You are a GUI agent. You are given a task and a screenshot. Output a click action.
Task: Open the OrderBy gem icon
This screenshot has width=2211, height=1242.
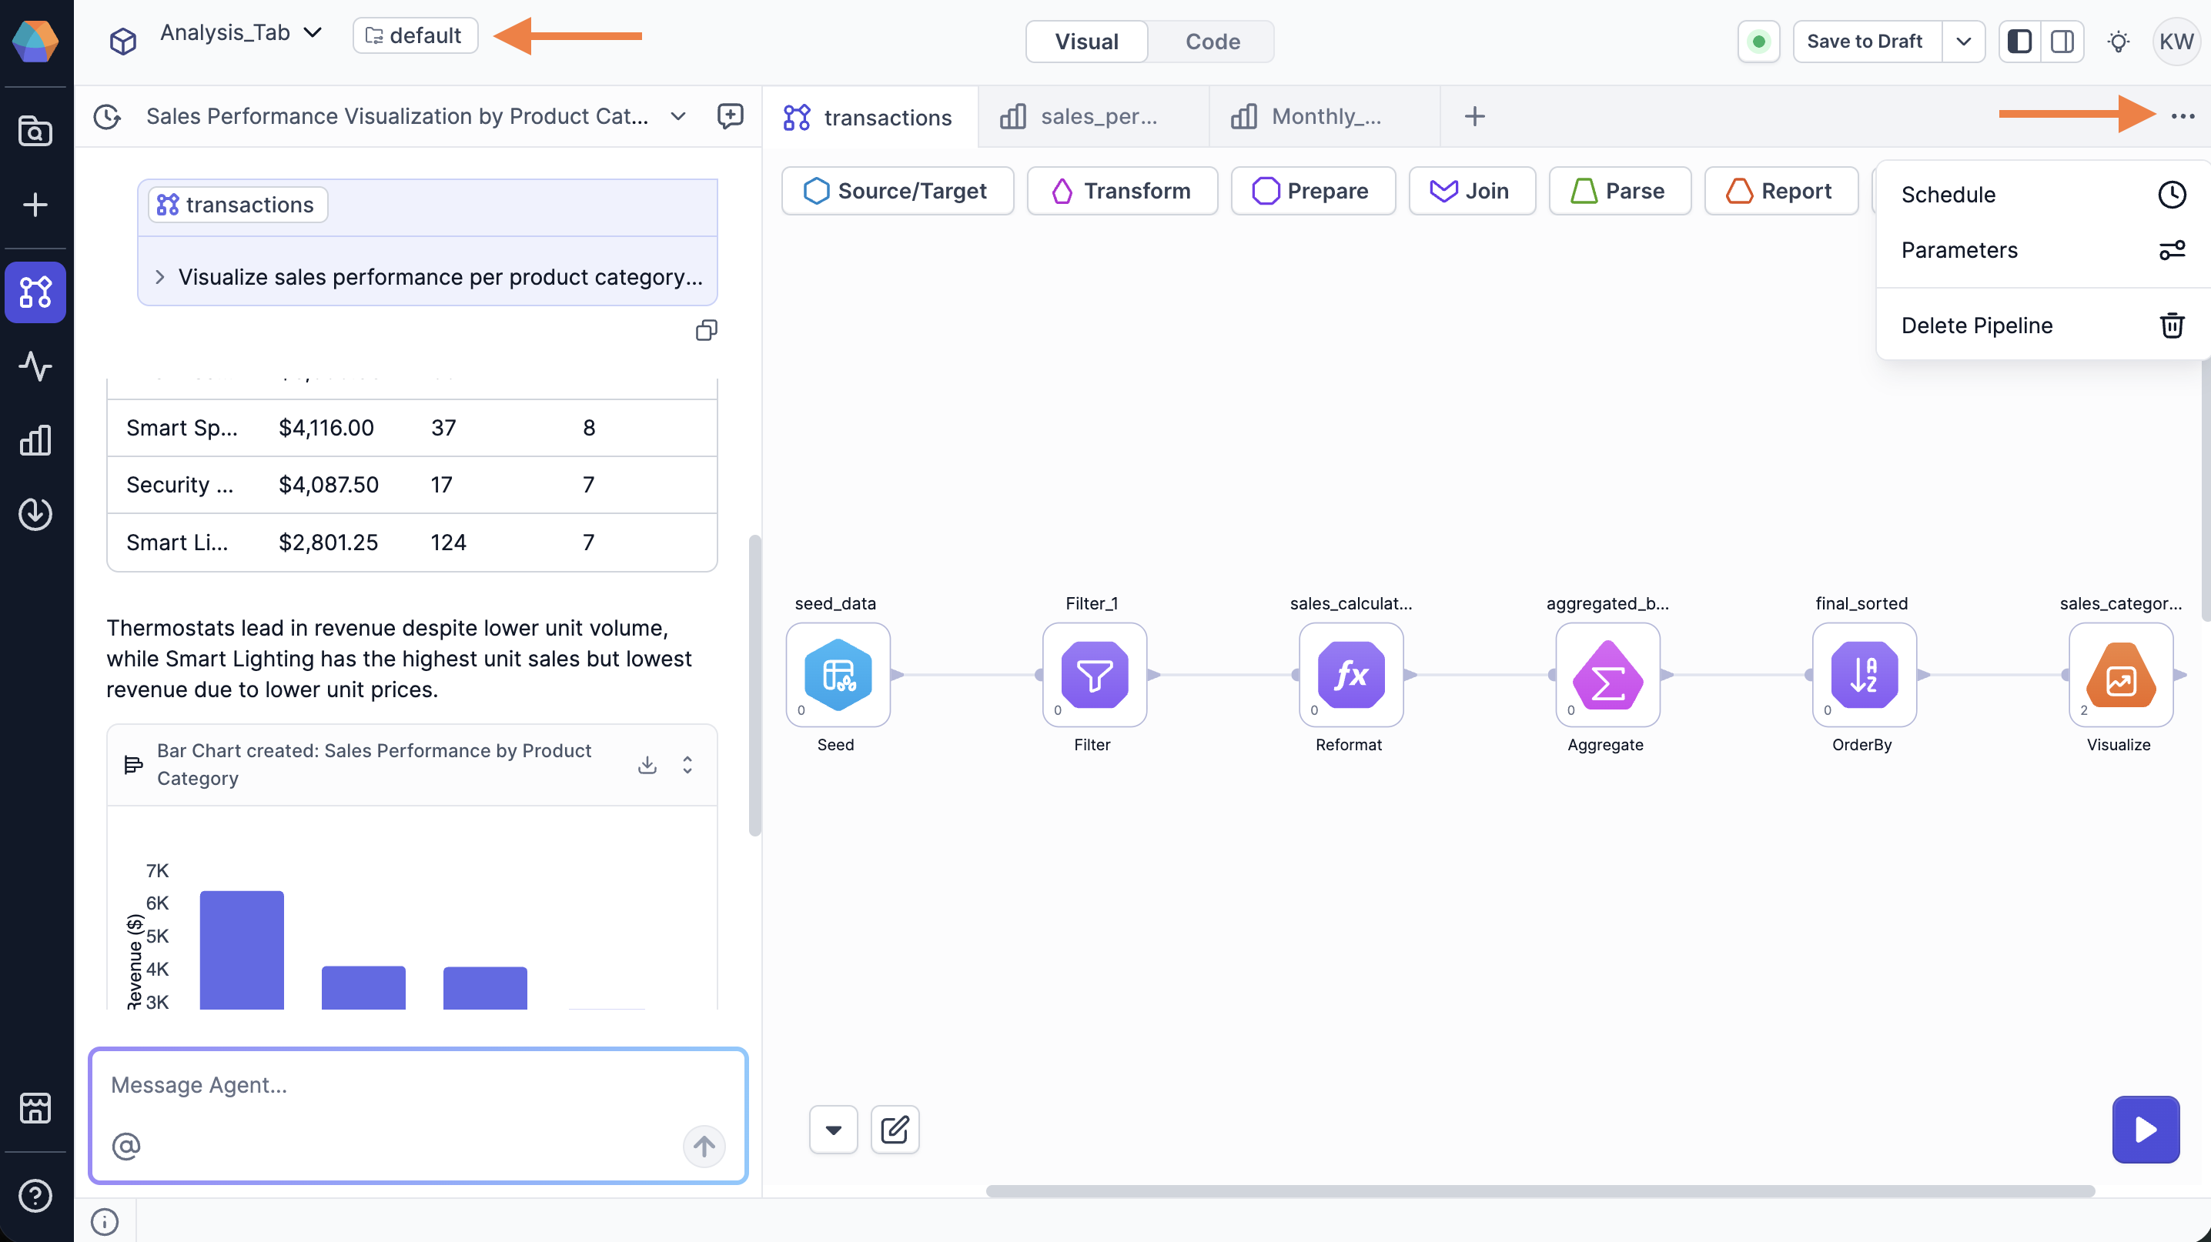coord(1863,674)
